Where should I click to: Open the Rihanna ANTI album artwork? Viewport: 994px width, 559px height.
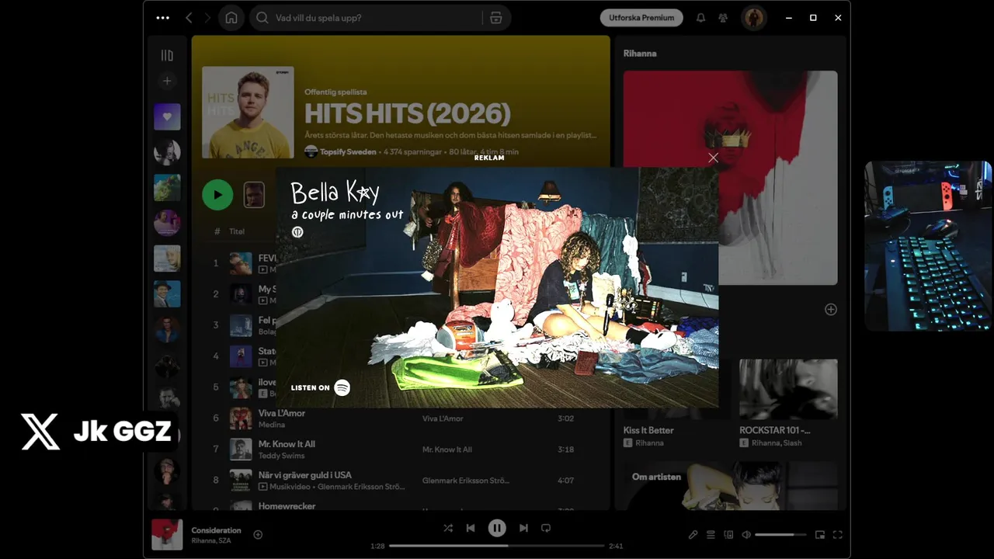click(730, 178)
